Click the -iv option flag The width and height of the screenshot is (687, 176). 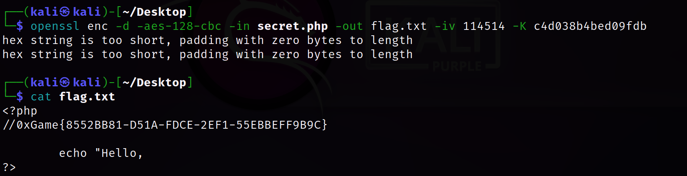445,27
